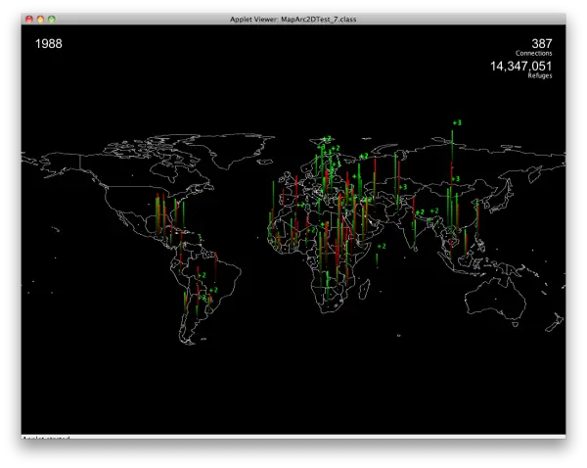Image resolution: width=587 pixels, height=468 pixels.
Task: Click the yellow minimize window button
Action: coord(40,19)
